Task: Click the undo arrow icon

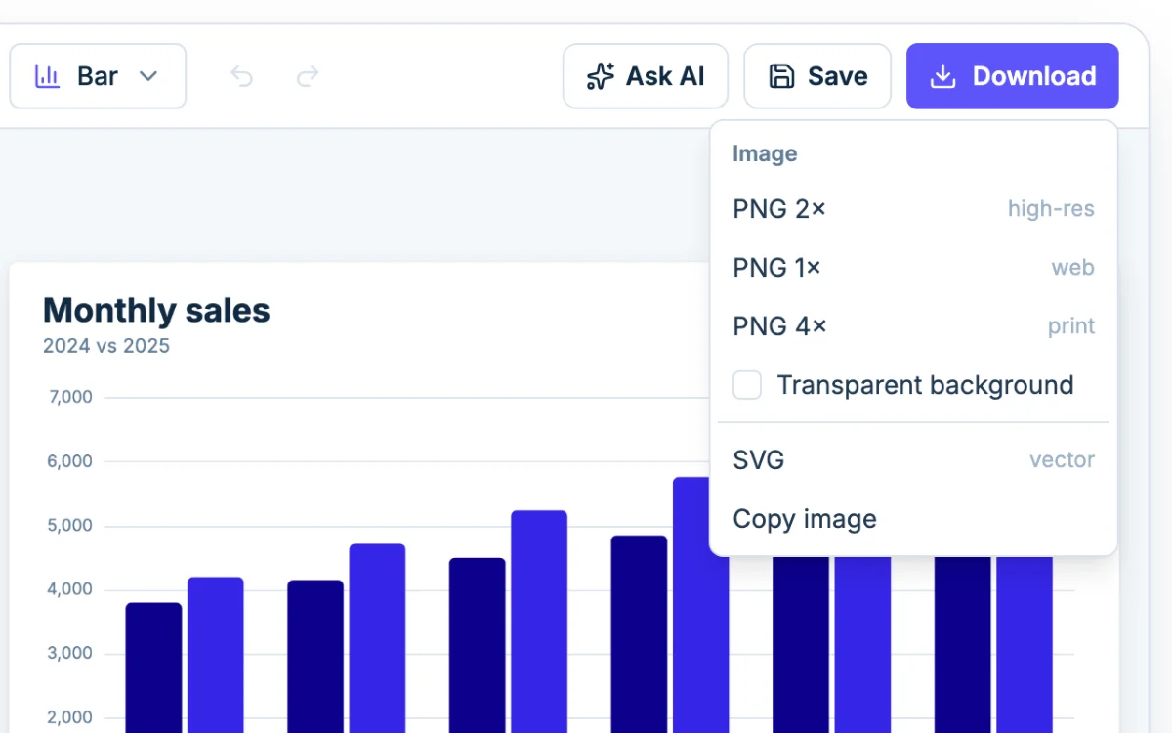Action: point(241,76)
